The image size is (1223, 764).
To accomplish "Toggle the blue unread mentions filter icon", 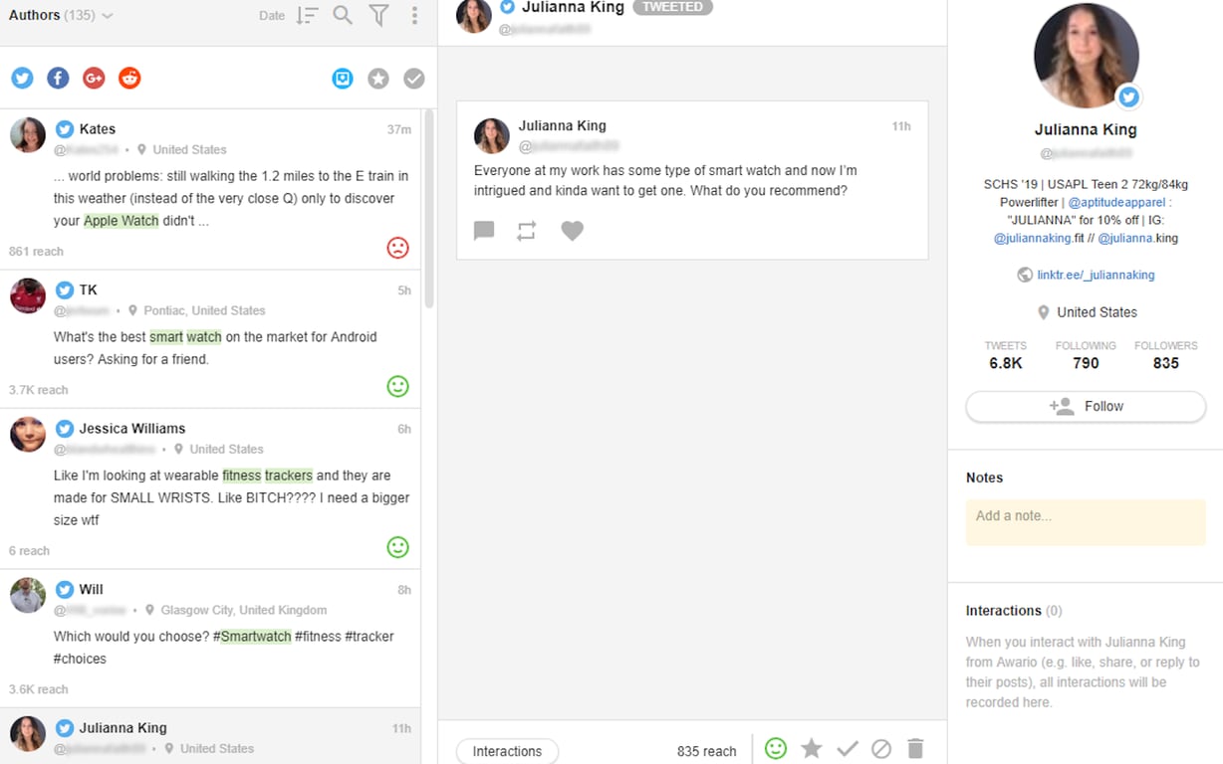I will tap(343, 78).
